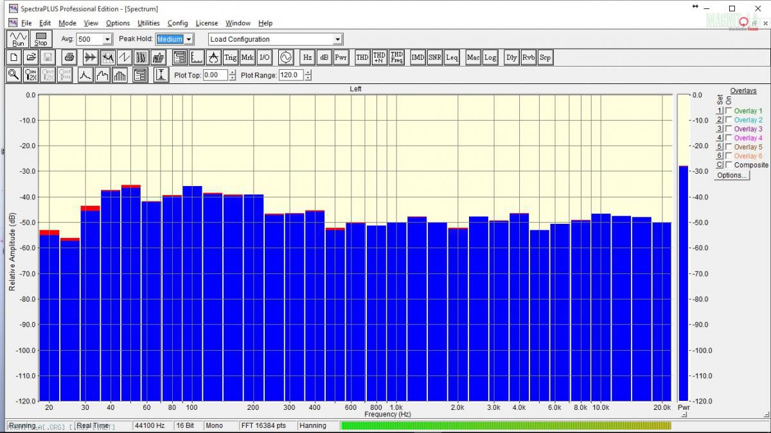Click Set button 5 for Overlay 5
Viewport: 771px width, 433px height.
(720, 147)
